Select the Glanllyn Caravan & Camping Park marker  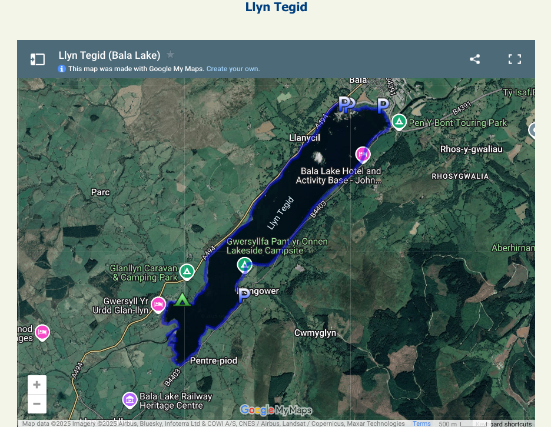point(187,271)
